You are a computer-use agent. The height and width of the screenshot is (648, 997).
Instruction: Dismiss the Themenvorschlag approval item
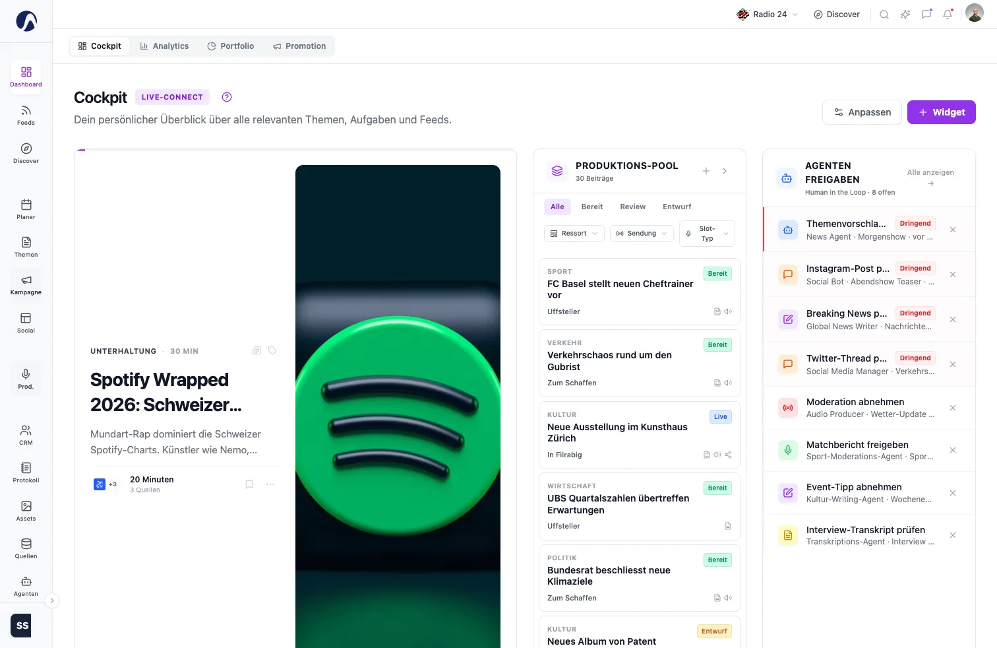953,230
